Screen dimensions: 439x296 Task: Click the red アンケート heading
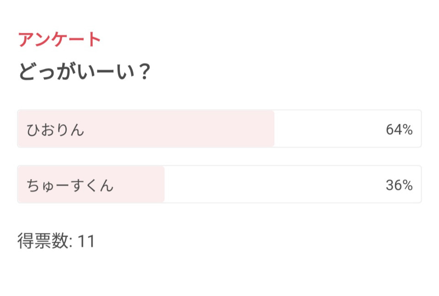[59, 40]
